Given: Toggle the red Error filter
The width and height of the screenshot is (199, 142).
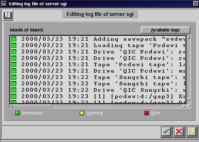Looking at the screenshot, I should point(147,113).
